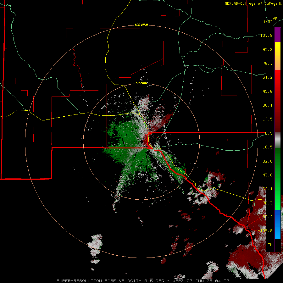Image resolution: width=283 pixels, height=283 pixels.
Task: Select the -16.5 scale value
Action: tap(266, 147)
